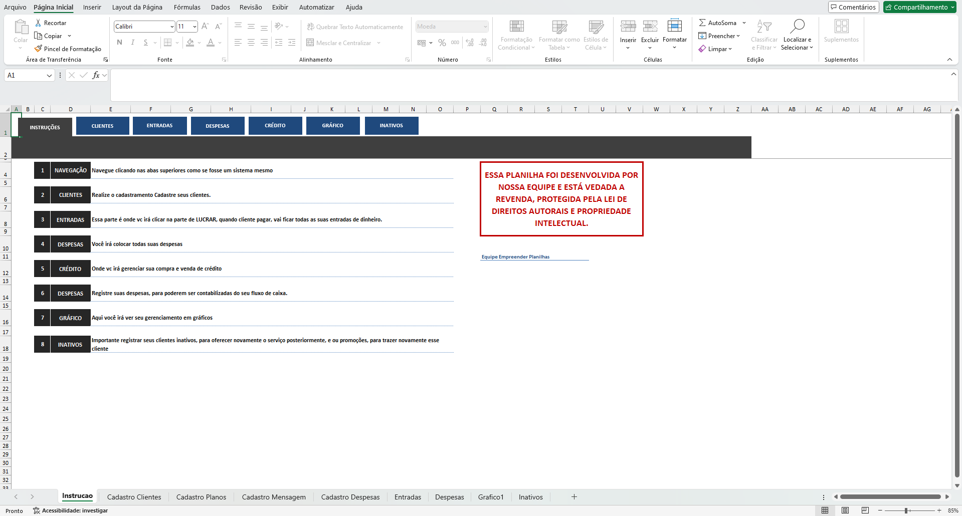
Task: Click the zoom slider in status bar
Action: pyautogui.click(x=906, y=510)
